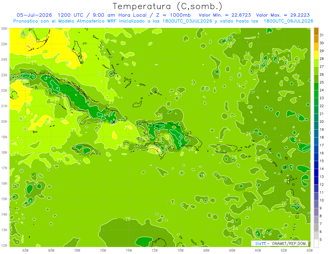Click the gold 29–30 color scale swatch
The image size is (329, 254).
point(316,47)
